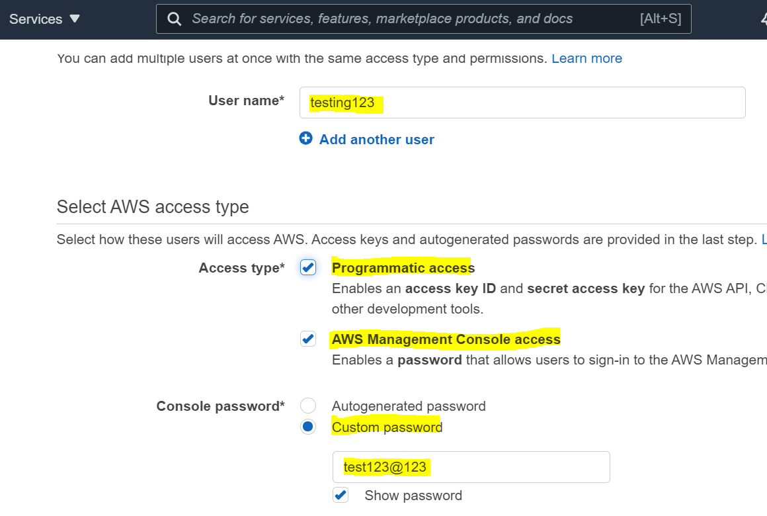The image size is (767, 516).
Task: Click the Add another user link
Action: tap(376, 139)
